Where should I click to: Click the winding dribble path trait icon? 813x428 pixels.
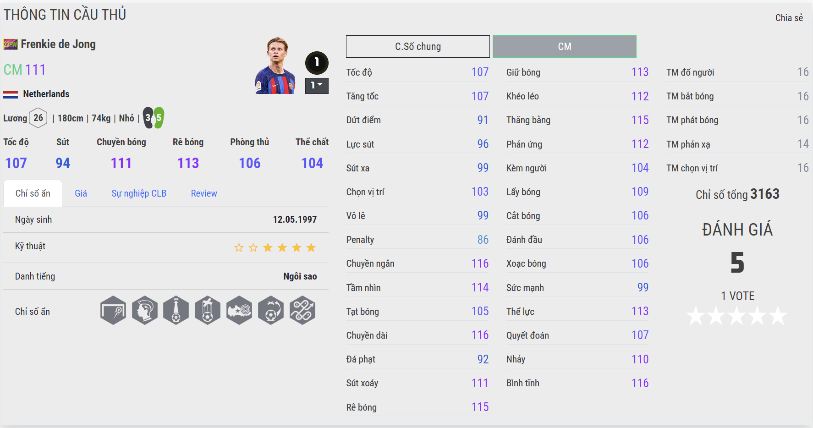pyautogui.click(x=302, y=310)
